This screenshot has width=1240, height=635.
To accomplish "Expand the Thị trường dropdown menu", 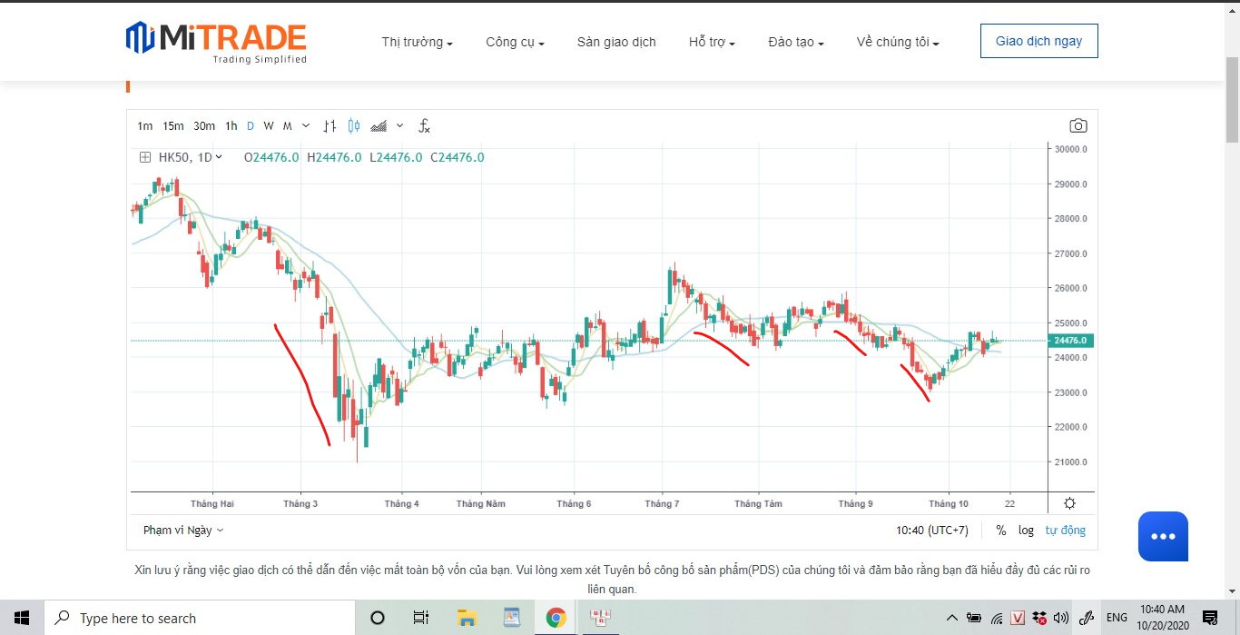I will click(417, 42).
